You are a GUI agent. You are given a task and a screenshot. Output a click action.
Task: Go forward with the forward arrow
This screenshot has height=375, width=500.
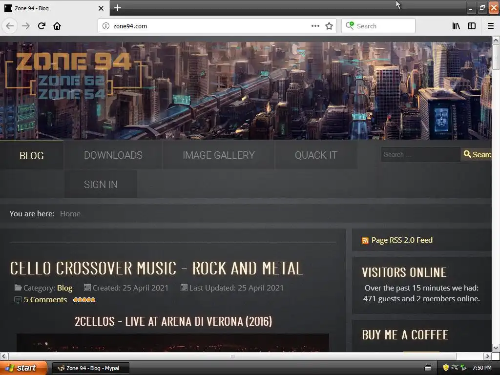point(26,26)
